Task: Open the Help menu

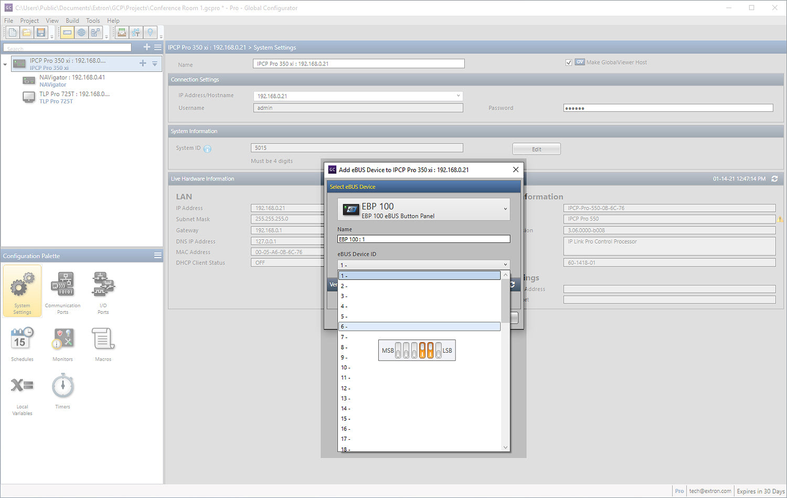Action: [x=113, y=20]
